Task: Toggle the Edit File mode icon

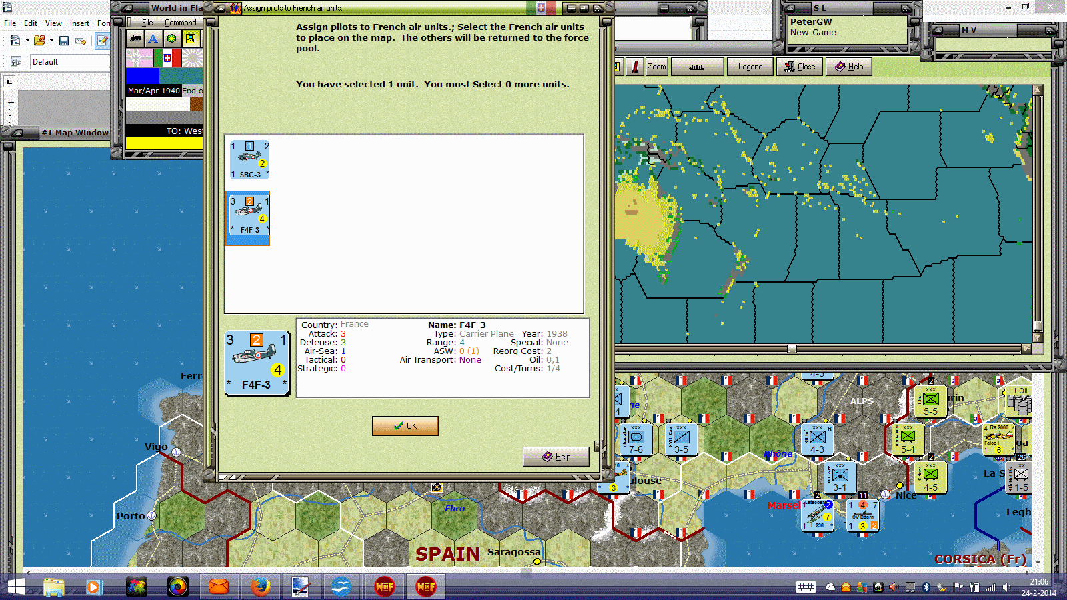Action: (102, 41)
